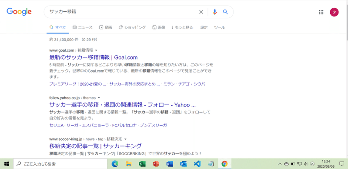The height and width of the screenshot is (169, 348).
Task: Expand dropdown arrow beside www.goal.com 移籍情報
Action: [96, 50]
